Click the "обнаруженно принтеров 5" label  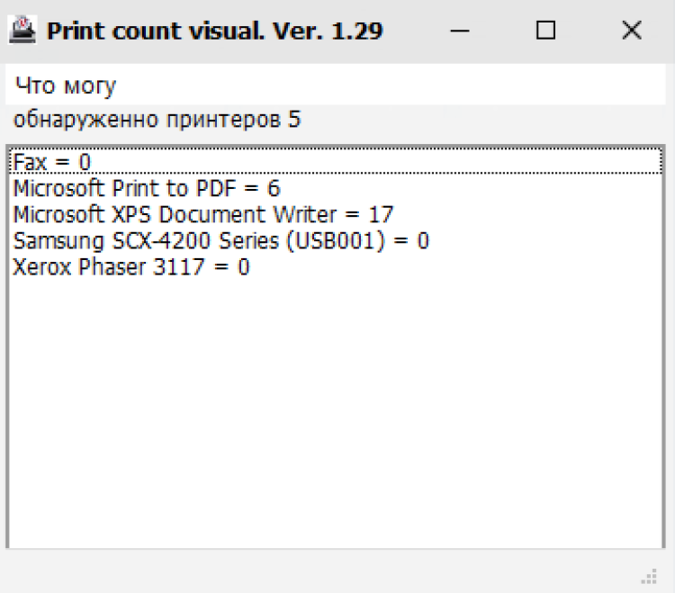(157, 119)
